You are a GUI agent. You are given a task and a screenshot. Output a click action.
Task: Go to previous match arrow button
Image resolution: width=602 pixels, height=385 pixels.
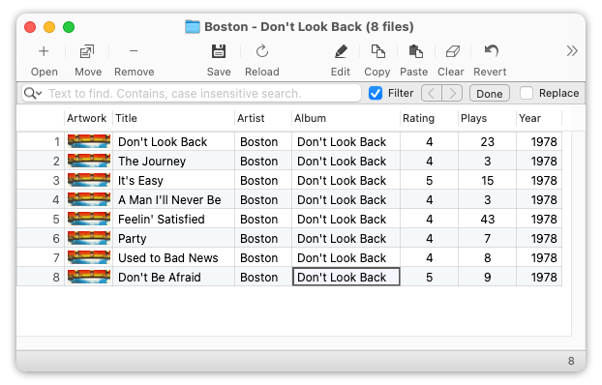[432, 93]
